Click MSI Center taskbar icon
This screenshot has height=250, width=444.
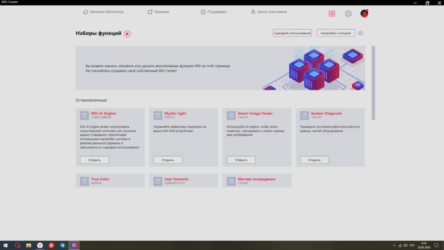click(74, 245)
